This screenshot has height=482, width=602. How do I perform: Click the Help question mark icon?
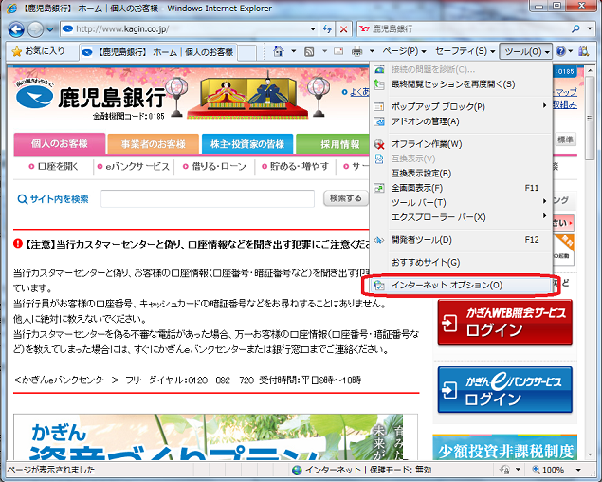[560, 51]
